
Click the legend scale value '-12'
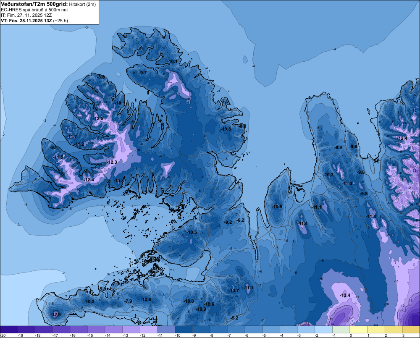pos(142,335)
